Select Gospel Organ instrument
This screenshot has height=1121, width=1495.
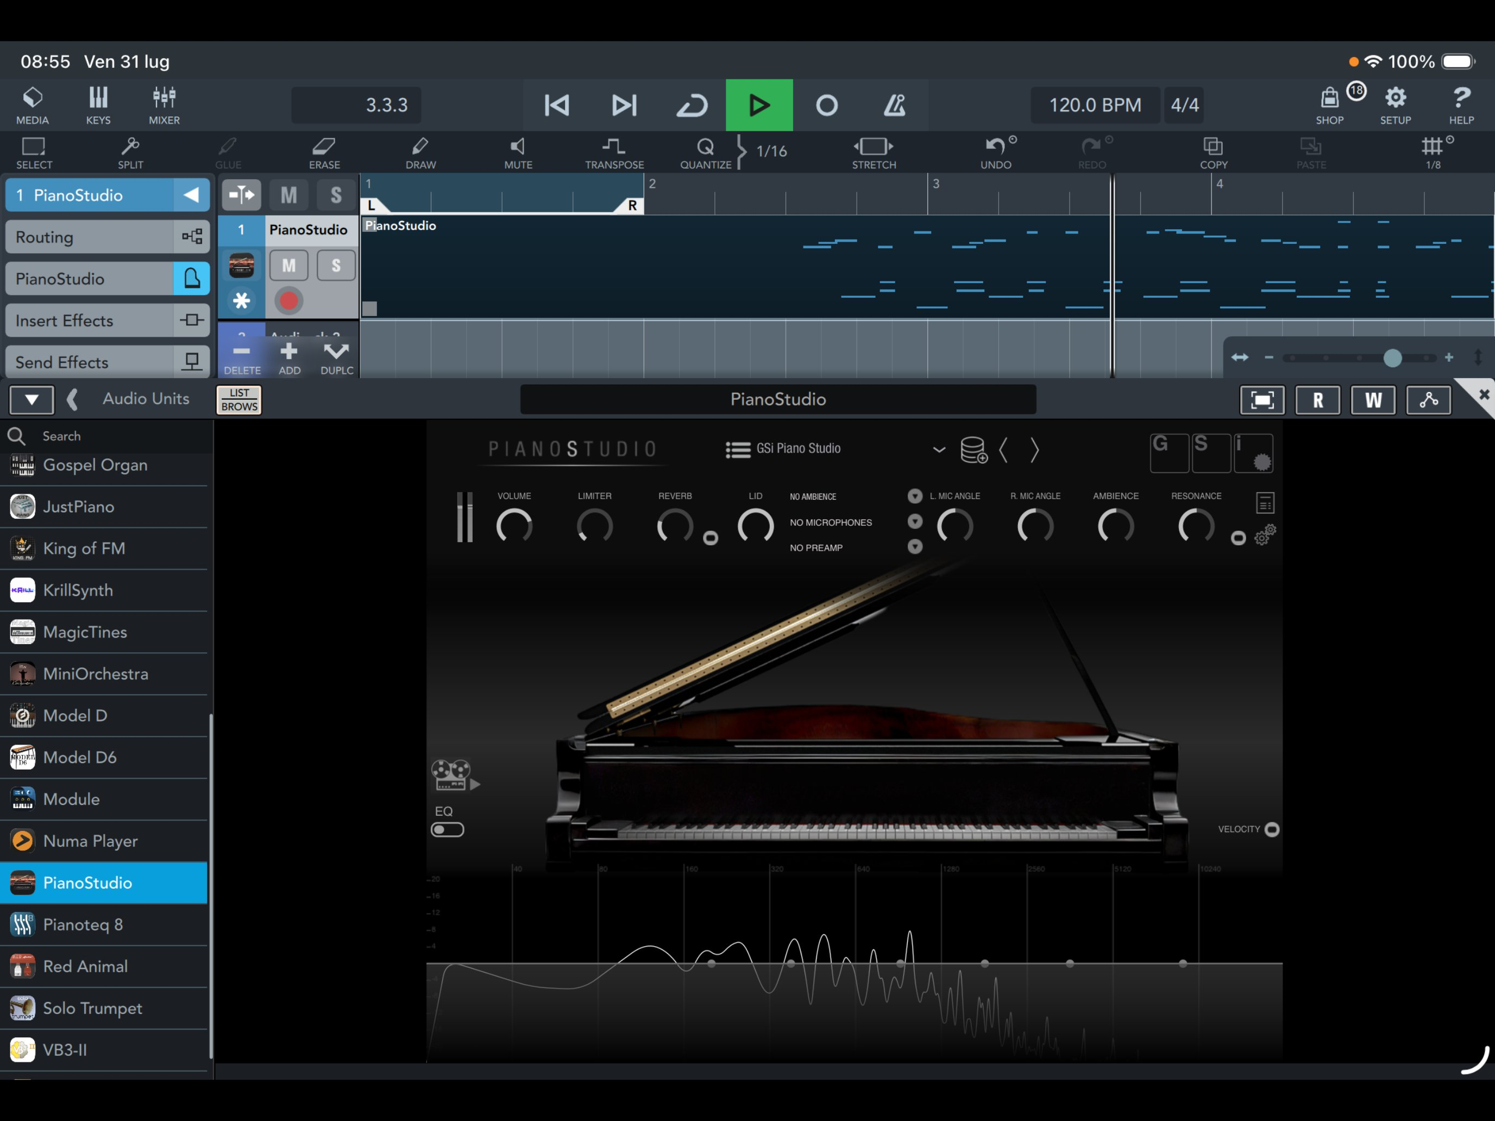click(x=104, y=465)
